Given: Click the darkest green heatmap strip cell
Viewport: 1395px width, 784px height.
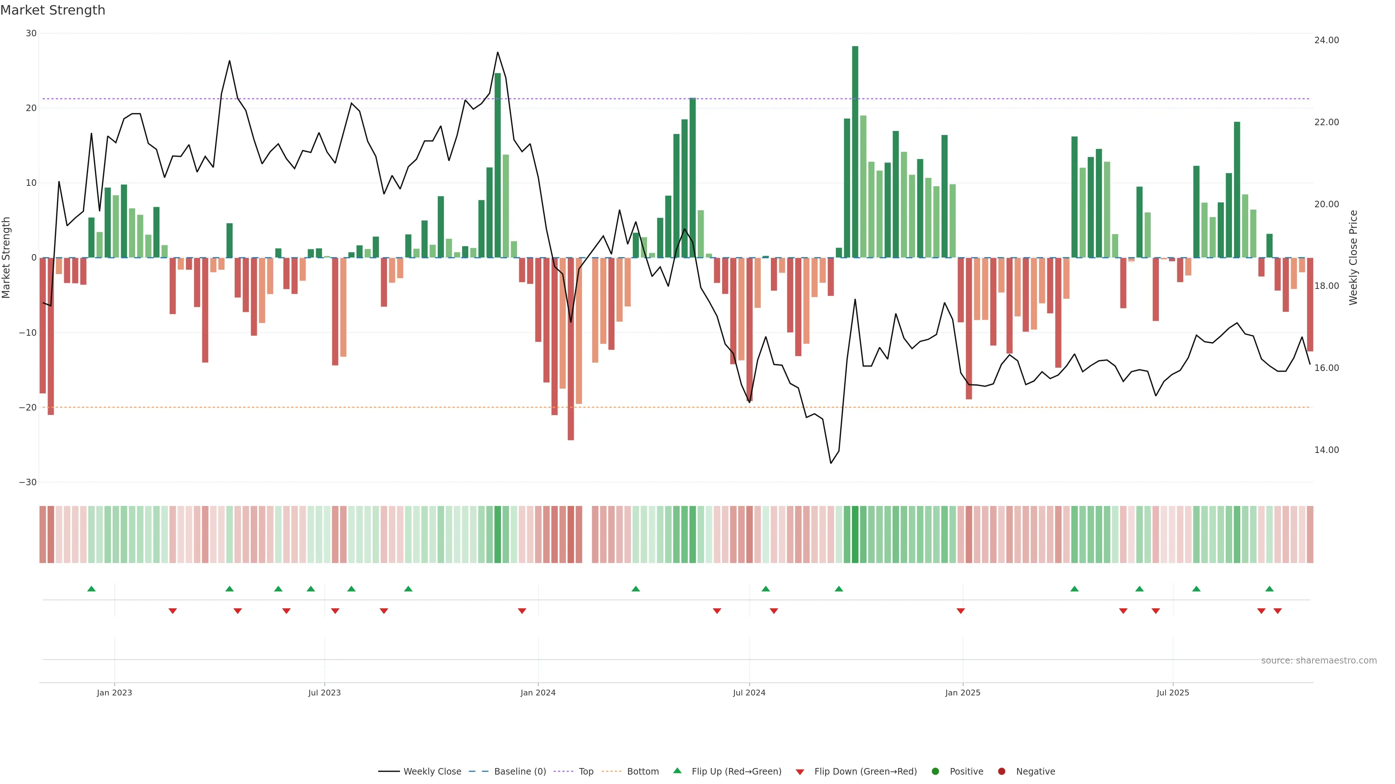Looking at the screenshot, I should pyautogui.click(x=855, y=535).
